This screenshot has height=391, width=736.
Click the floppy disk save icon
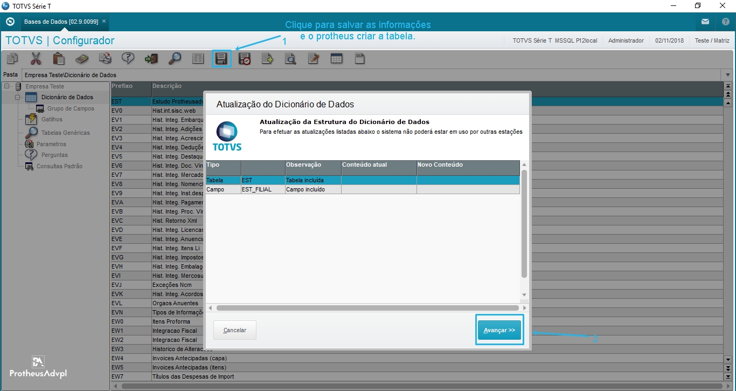(x=221, y=59)
